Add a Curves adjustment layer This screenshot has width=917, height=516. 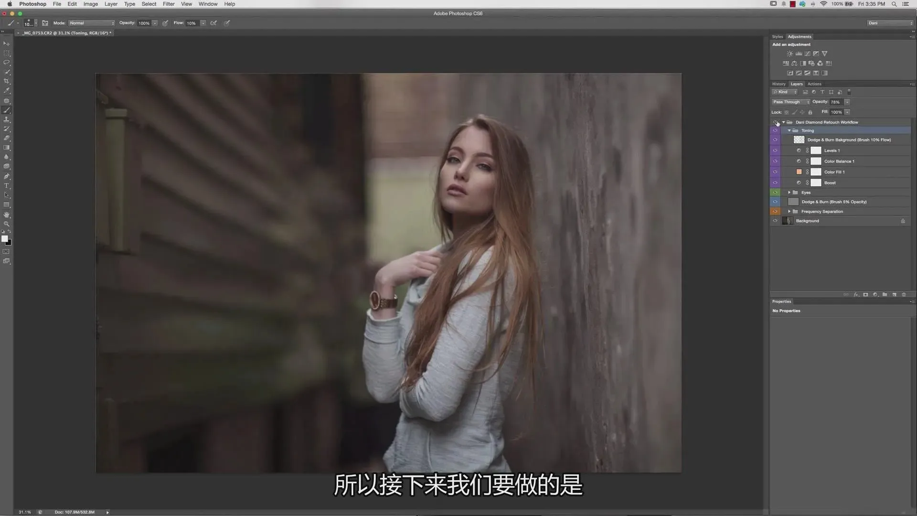click(807, 54)
